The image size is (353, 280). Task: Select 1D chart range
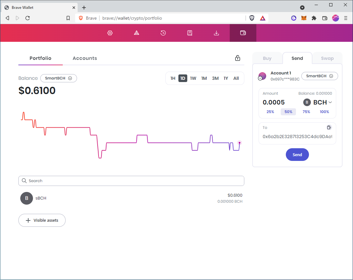[183, 78]
